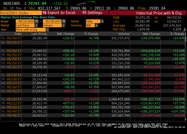Viewport: 187px width, 134px height.
Task: Click last price 27,513.69
Action: click(x=39, y=91)
